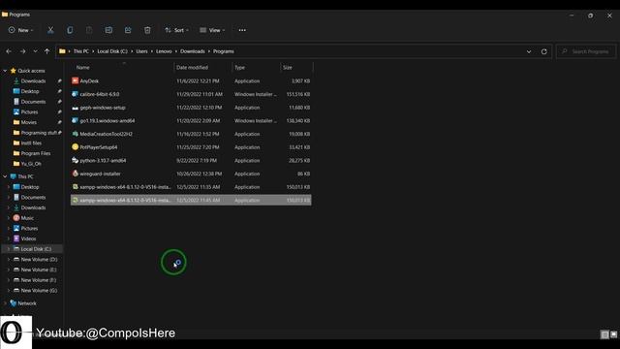
Task: Expand New Volume (E:) tree node
Action: 9,270
